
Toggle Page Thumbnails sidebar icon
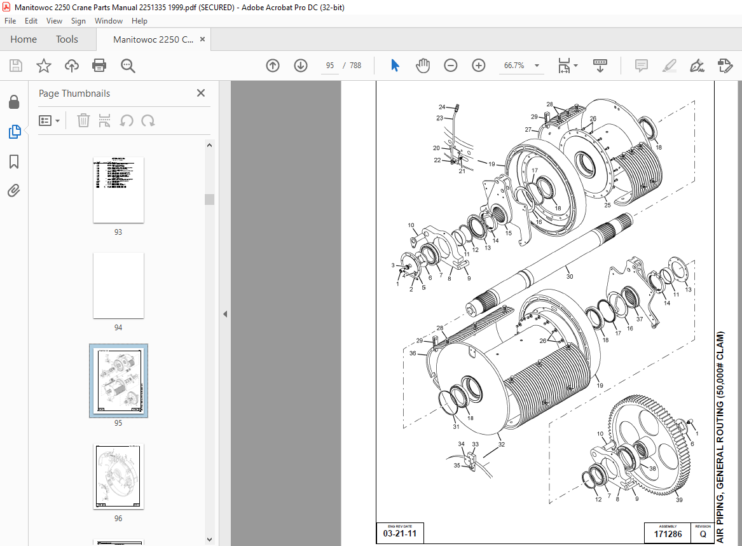[x=14, y=132]
